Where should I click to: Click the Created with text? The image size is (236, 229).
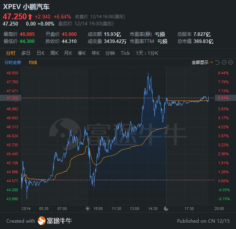[x=20, y=221]
